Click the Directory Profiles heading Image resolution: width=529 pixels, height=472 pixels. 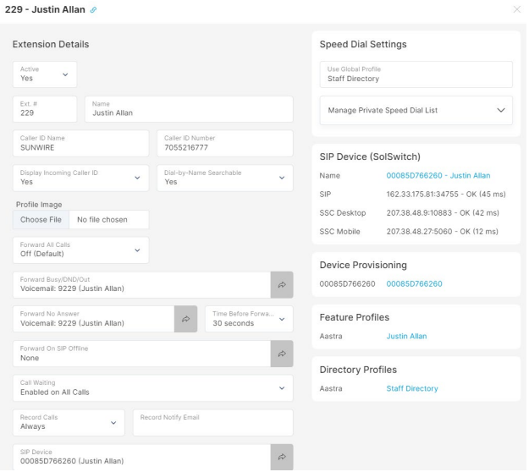(358, 370)
